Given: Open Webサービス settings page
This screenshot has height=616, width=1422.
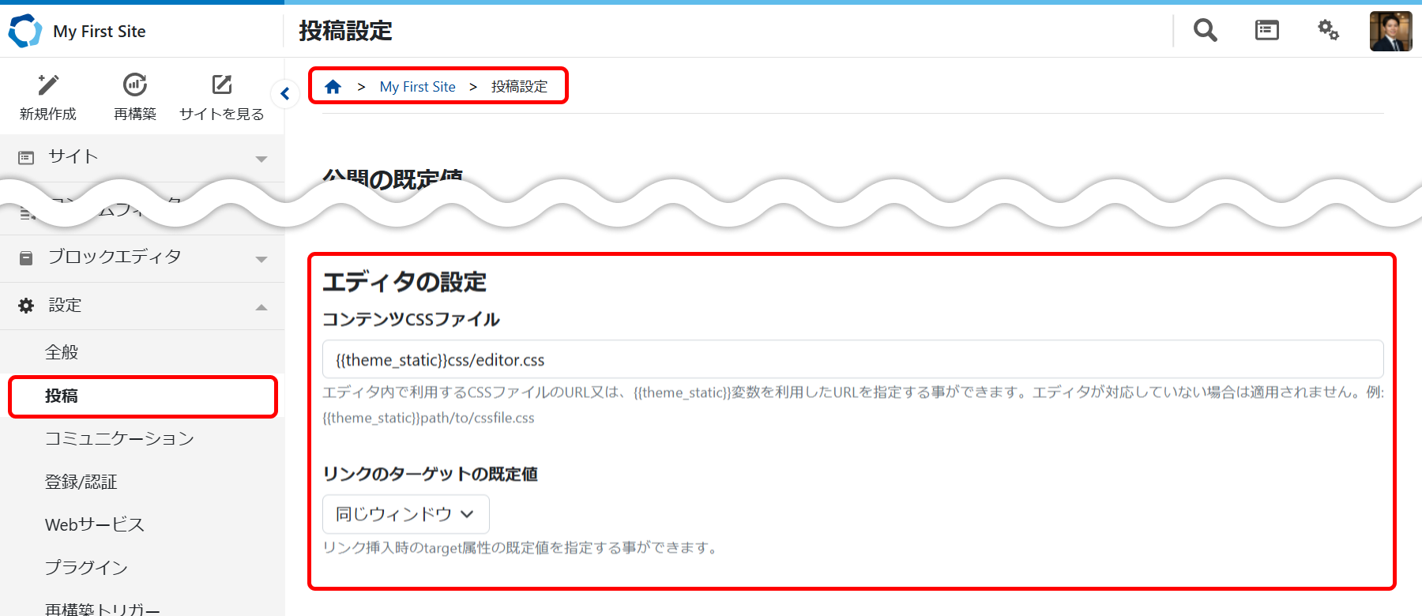Looking at the screenshot, I should [x=95, y=525].
